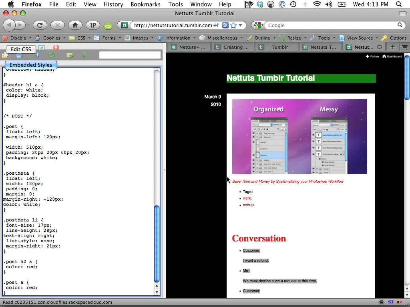List all tabs with the tab-list button
Screen dimensions: 410x307
click(x=405, y=47)
